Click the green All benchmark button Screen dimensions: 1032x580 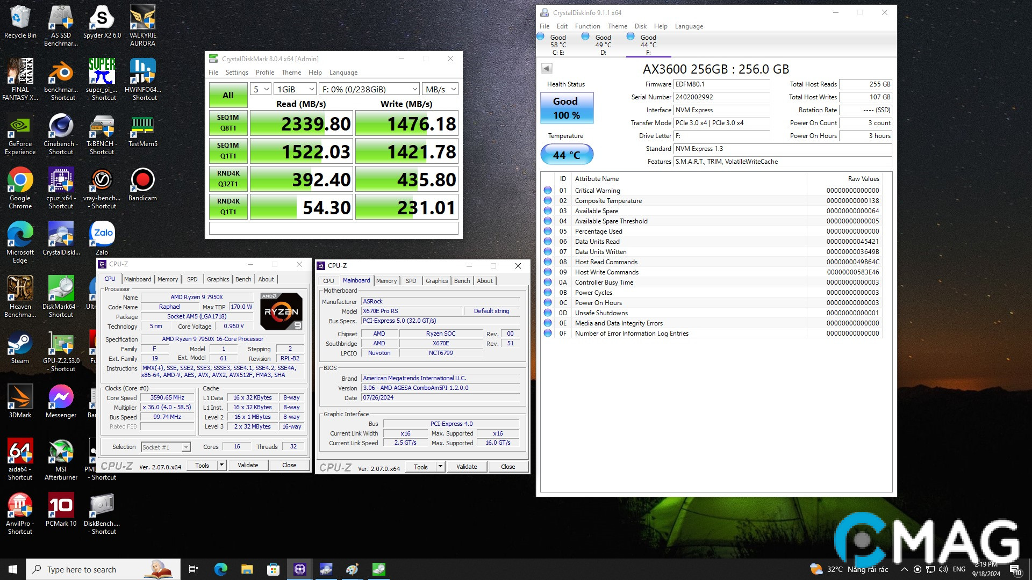click(228, 96)
